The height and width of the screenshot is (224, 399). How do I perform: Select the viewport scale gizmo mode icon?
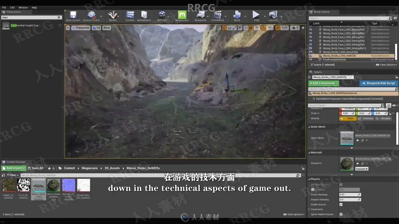pos(235,28)
